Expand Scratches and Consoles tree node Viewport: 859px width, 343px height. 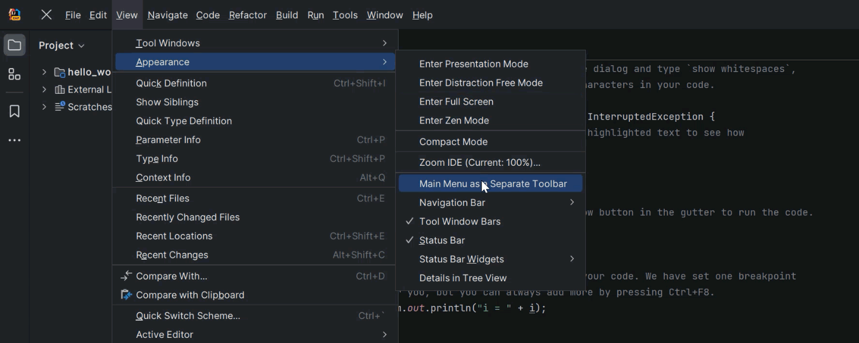click(x=44, y=107)
